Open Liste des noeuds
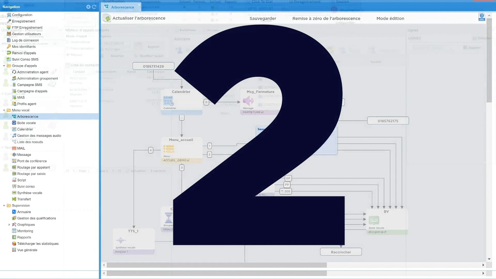The height and width of the screenshot is (279, 496). pyautogui.click(x=30, y=142)
